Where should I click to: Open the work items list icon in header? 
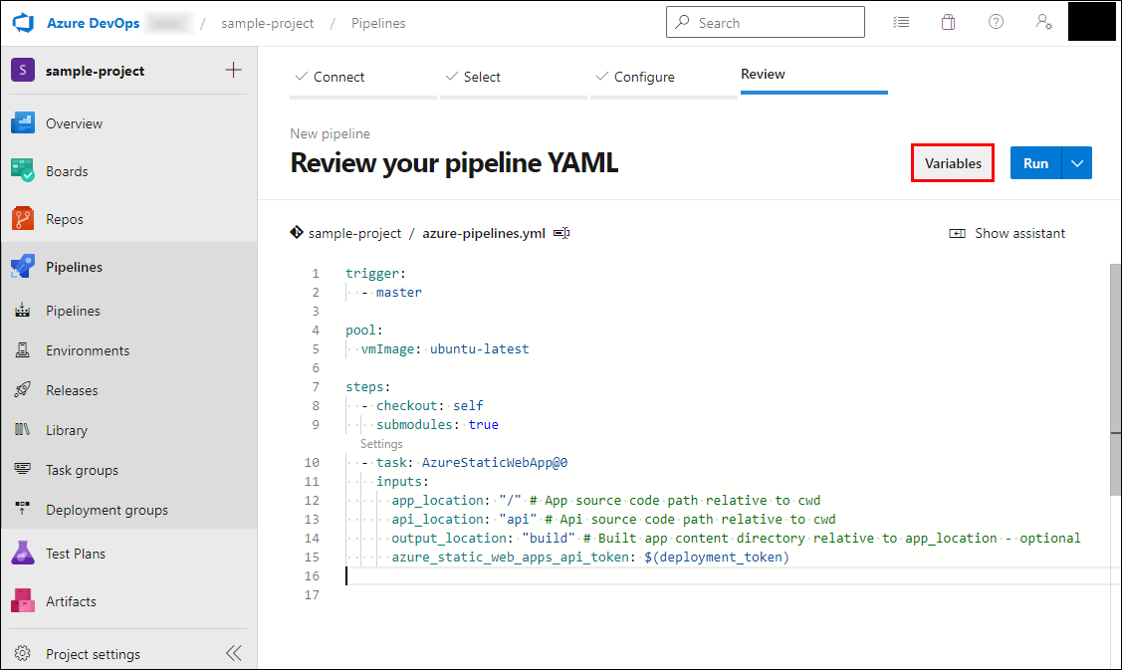901,22
